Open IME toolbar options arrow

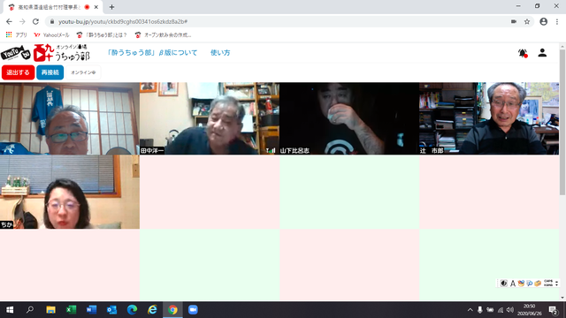coord(556,284)
